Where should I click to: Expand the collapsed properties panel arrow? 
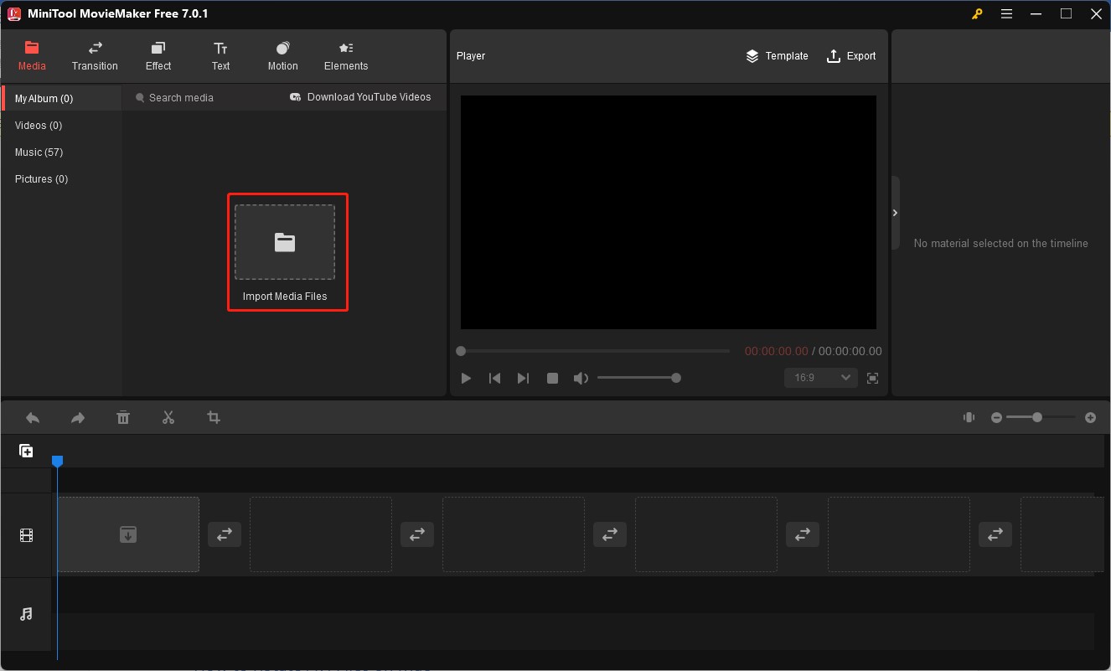click(895, 213)
